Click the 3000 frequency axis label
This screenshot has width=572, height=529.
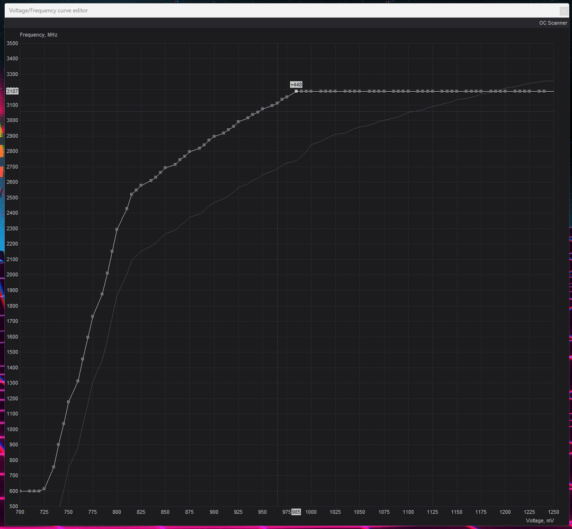12,120
